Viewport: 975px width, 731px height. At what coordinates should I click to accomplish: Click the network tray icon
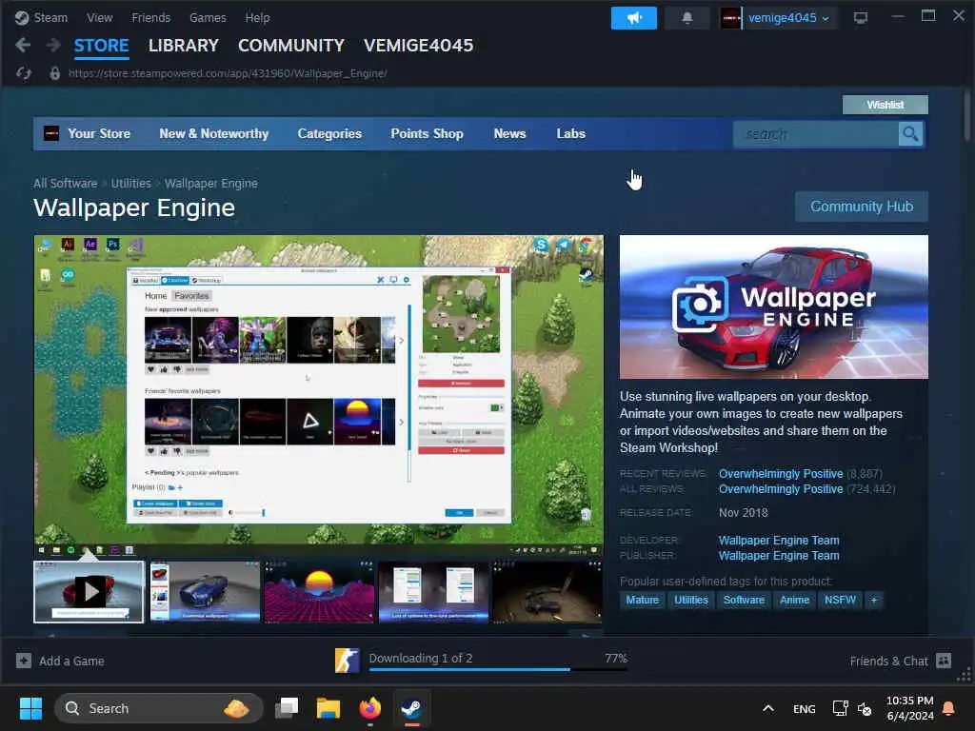tap(840, 708)
